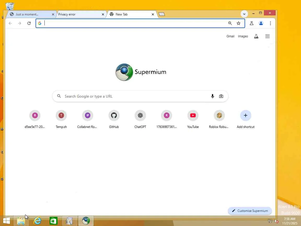Click the zoom magnifier icon in address bar
This screenshot has height=226, width=301.
pyautogui.click(x=230, y=23)
